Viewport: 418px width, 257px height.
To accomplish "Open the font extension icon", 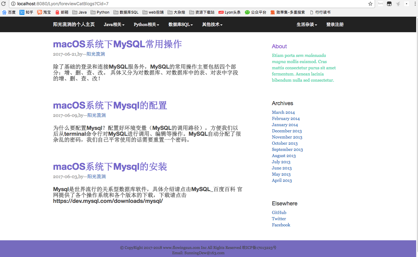I will [380, 4].
